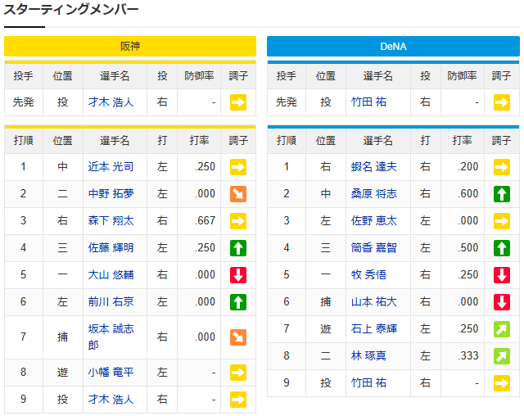This screenshot has width=524, height=416.
Task: Click the red down arrow beside 山本 祐大
Action: 501,302
